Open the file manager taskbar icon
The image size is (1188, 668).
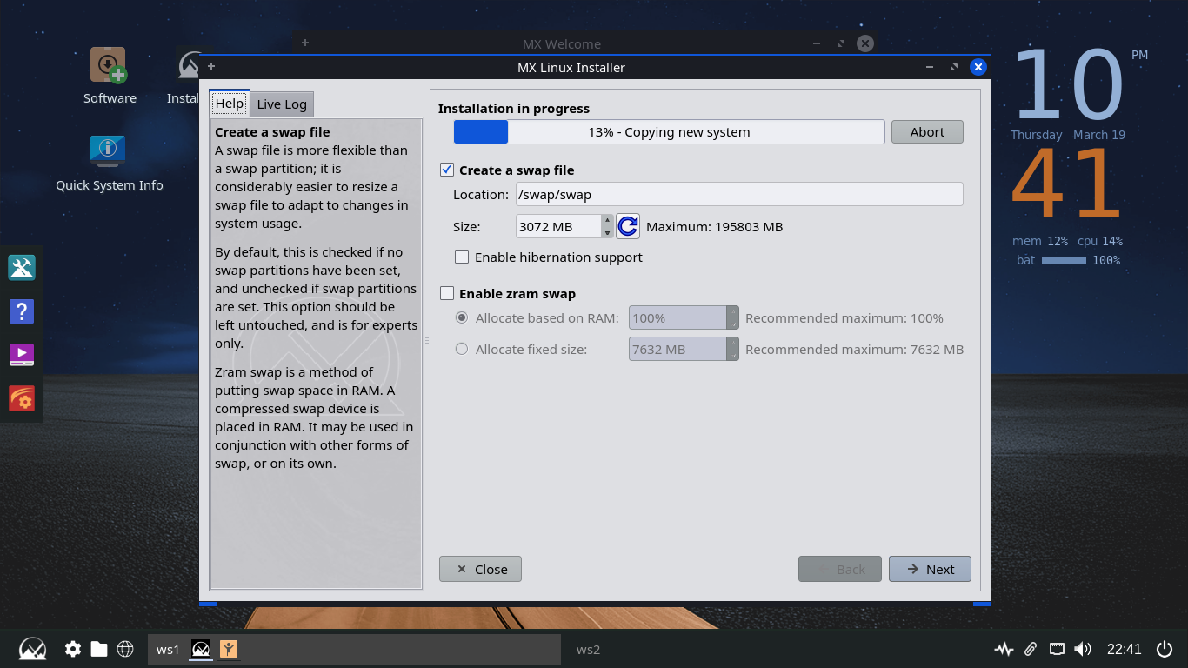coord(99,649)
